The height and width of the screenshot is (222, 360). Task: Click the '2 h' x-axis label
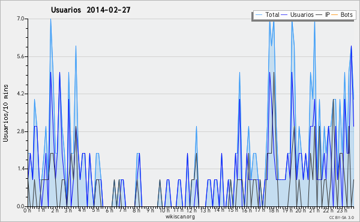coord(55,210)
